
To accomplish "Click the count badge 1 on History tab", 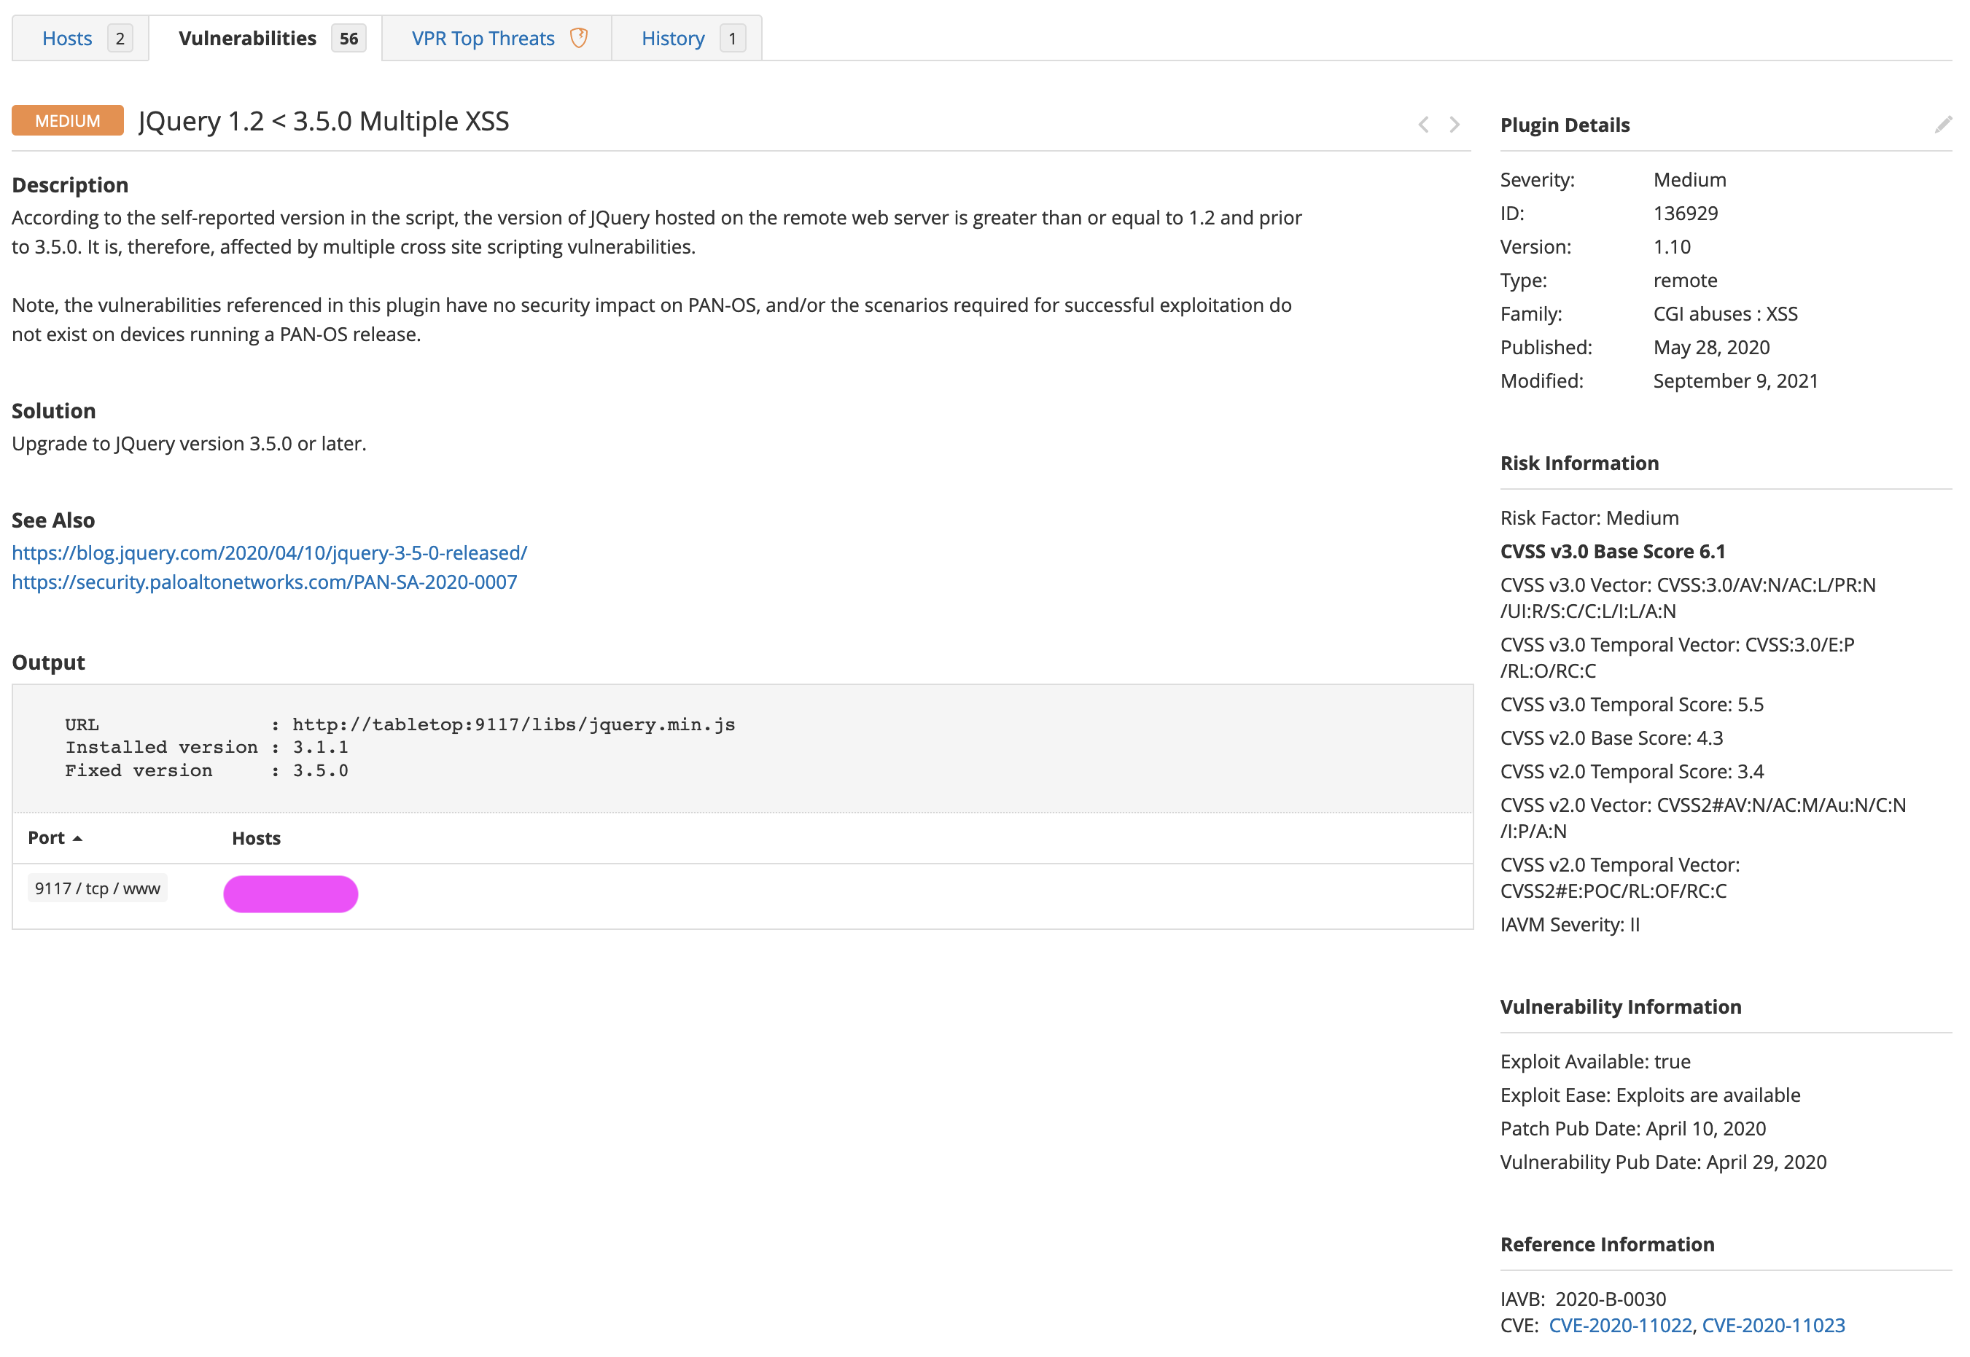I will pos(732,37).
